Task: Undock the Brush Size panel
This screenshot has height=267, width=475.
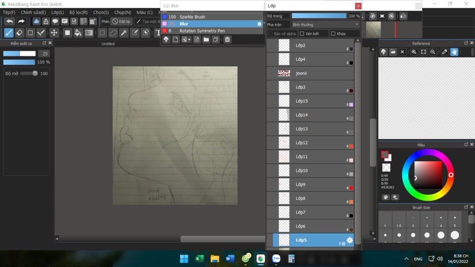Action: point(466,207)
